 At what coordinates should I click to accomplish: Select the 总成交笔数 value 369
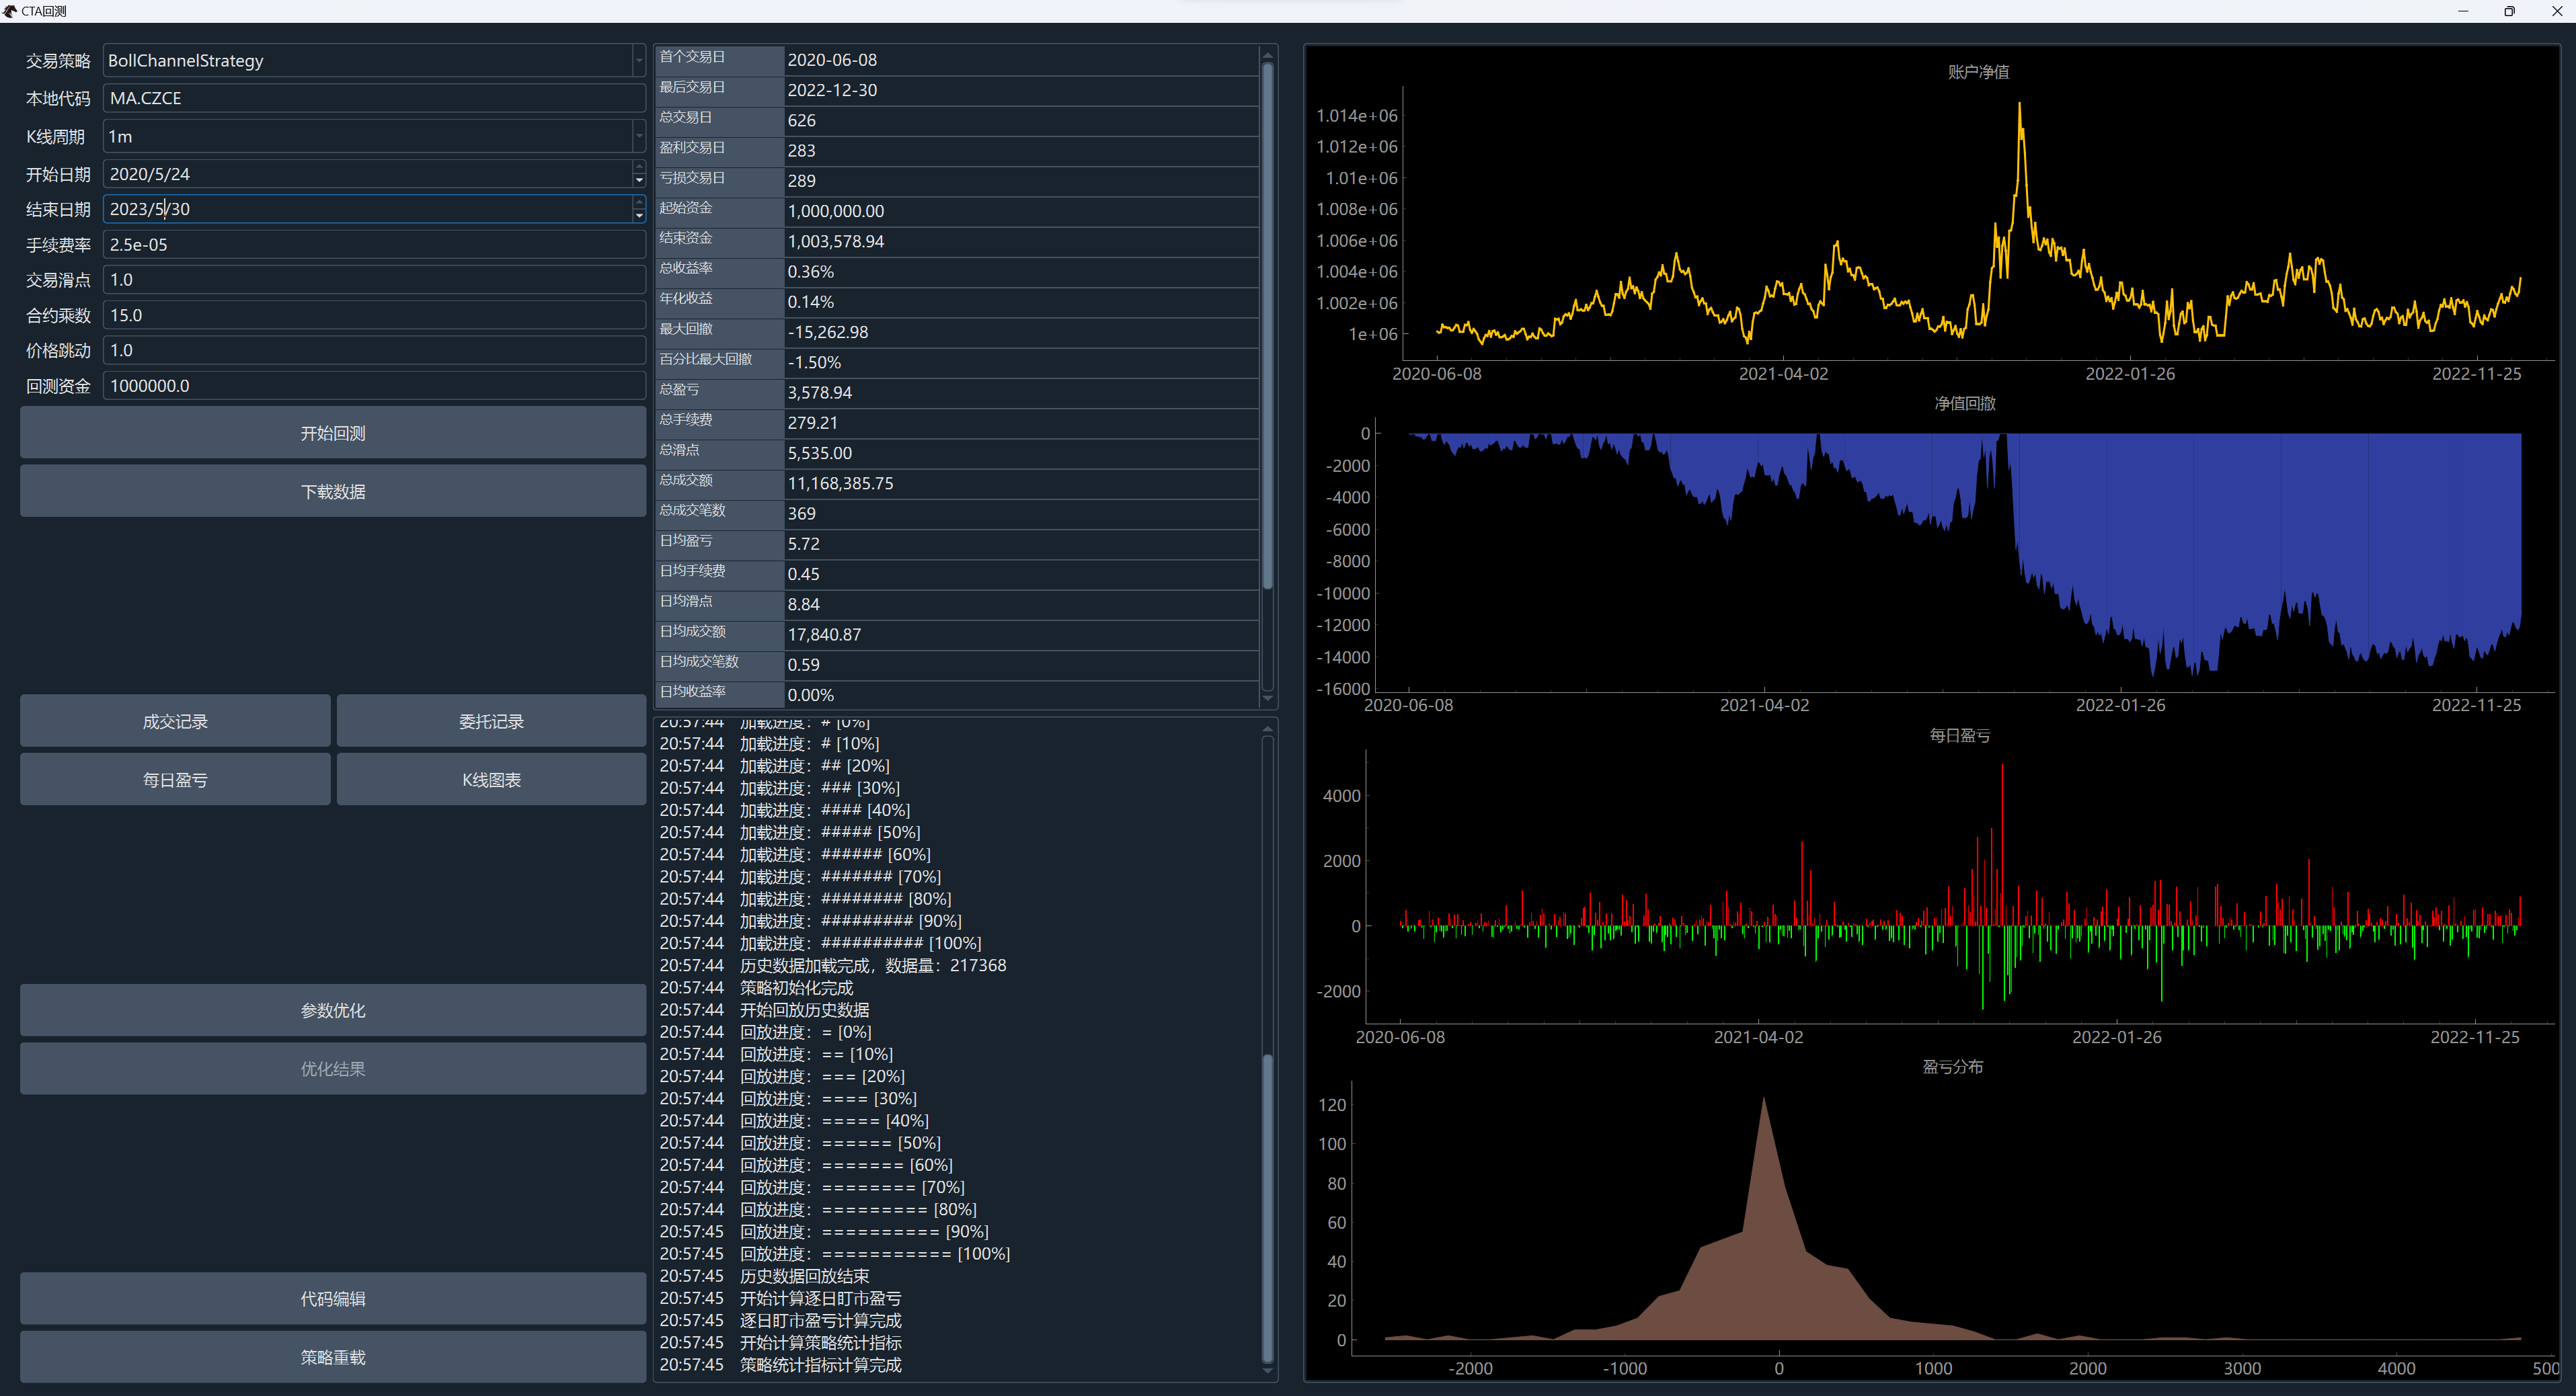pyautogui.click(x=801, y=514)
